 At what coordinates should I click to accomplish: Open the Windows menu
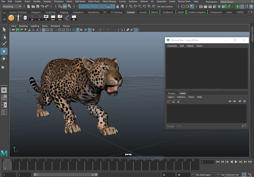point(59,1)
